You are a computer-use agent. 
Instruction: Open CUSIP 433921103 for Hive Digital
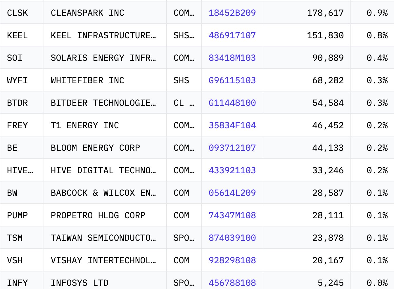232,170
